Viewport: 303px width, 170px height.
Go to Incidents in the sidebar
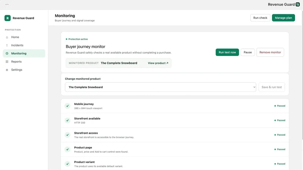24,45
